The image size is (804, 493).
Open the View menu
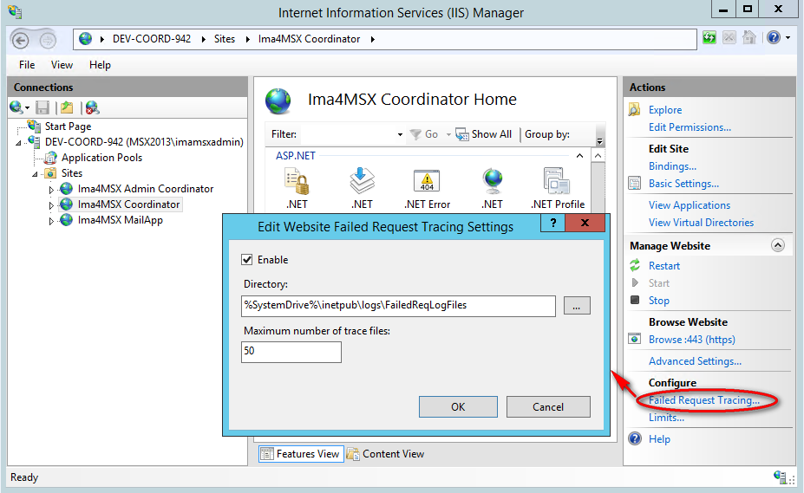[62, 65]
